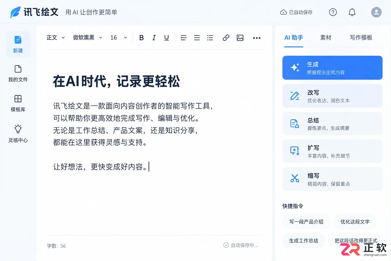Image resolution: width=391 pixels, height=261 pixels.
Task: Open the more options ellipsis
Action: [x=257, y=38]
